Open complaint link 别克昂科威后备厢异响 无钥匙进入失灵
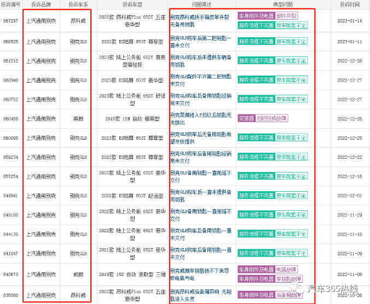 (201, 295)
